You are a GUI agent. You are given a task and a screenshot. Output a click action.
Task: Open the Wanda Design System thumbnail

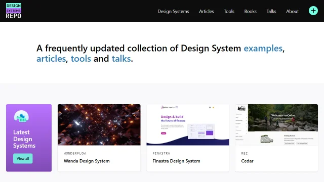(x=99, y=125)
